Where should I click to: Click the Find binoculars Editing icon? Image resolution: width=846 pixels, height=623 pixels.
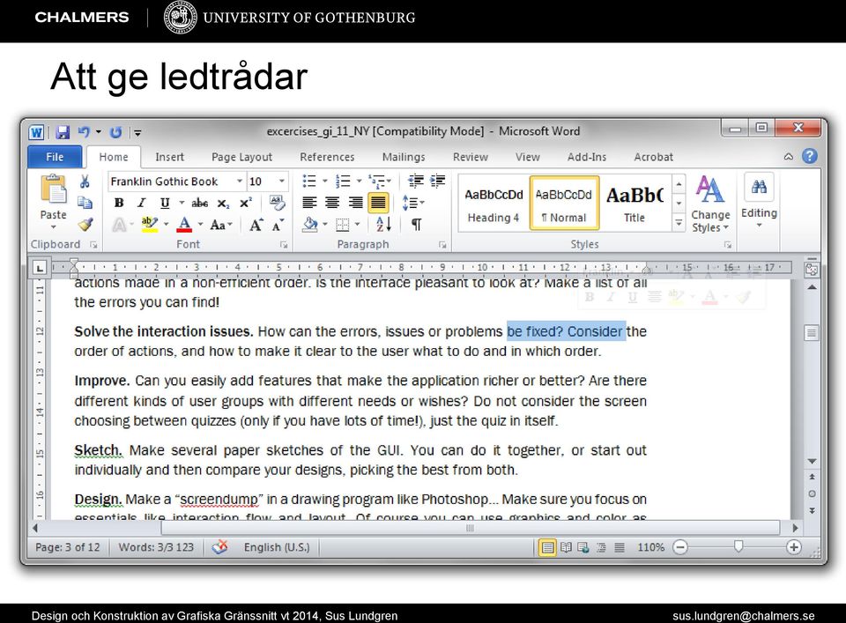[759, 187]
